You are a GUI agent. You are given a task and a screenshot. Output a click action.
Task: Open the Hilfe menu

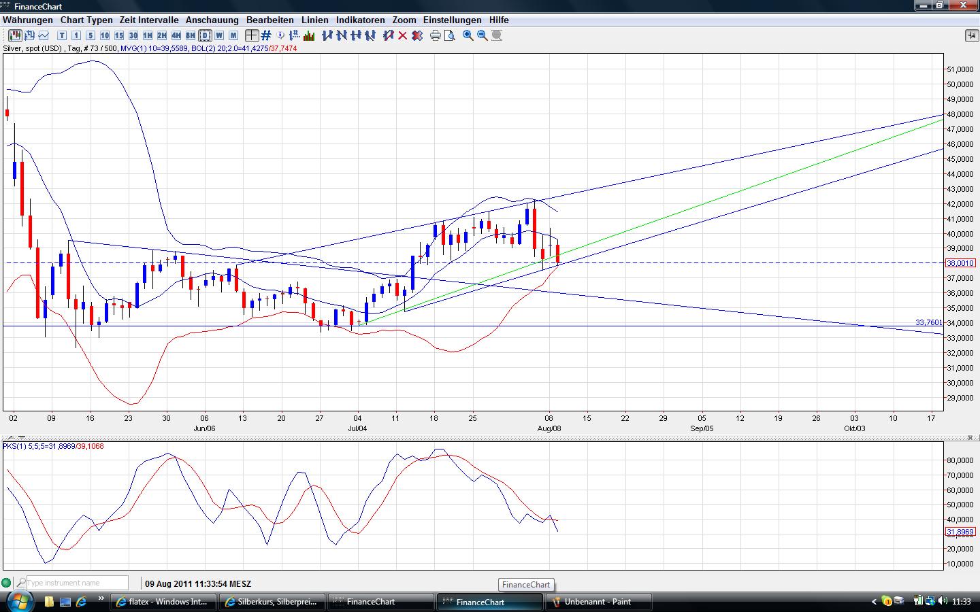click(499, 20)
